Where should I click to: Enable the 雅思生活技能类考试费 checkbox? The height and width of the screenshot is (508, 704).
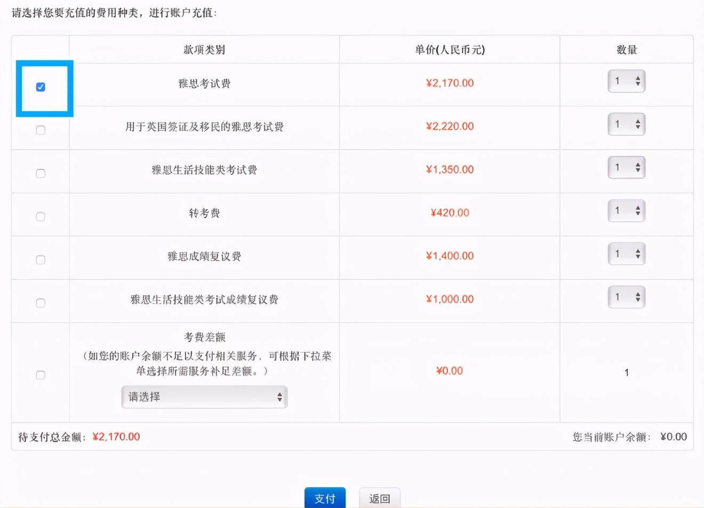coord(41,173)
